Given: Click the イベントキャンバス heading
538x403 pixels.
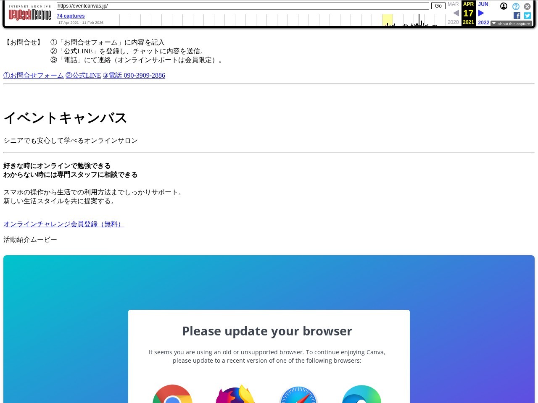Looking at the screenshot, I should pos(65,118).
